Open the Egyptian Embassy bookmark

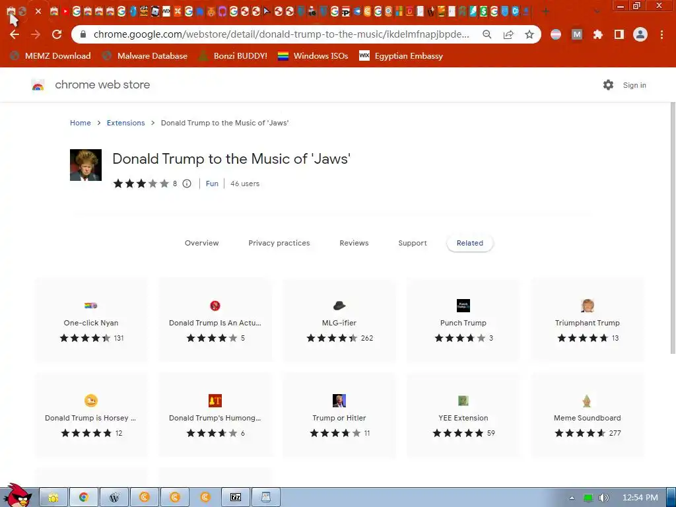pos(401,56)
